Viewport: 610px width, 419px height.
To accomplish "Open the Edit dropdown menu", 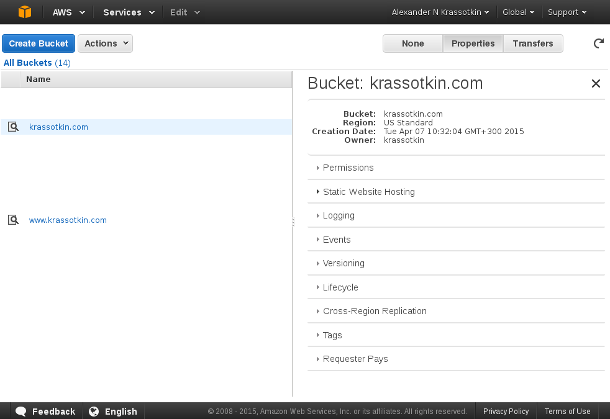I will coord(184,12).
